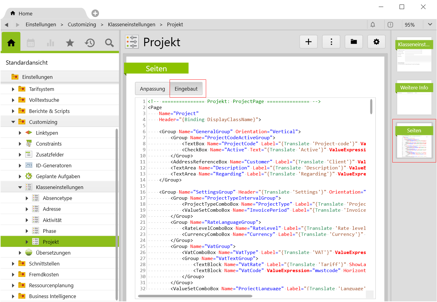Go to Customizing in the breadcrumb
Screen dimensions: 437x302
[82, 24]
